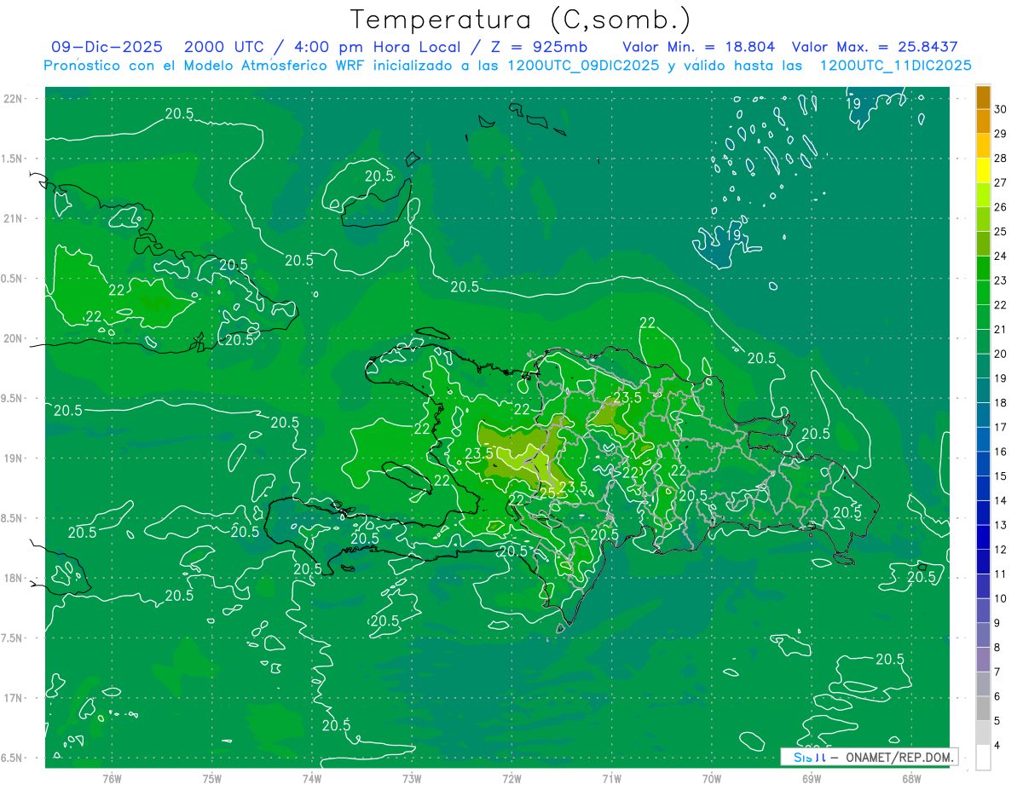Image resolution: width=1023 pixels, height=790 pixels.
Task: Click the legend swatch between 27 and 28
Action: [x=983, y=170]
